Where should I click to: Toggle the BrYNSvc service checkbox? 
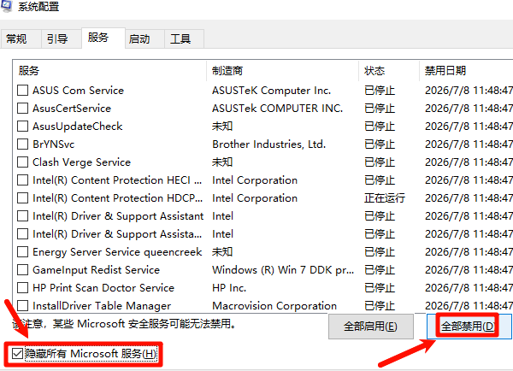(x=22, y=144)
